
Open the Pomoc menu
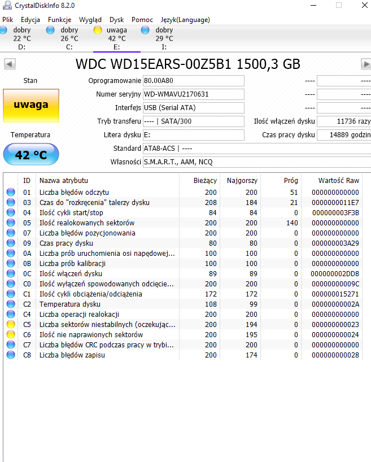click(142, 20)
